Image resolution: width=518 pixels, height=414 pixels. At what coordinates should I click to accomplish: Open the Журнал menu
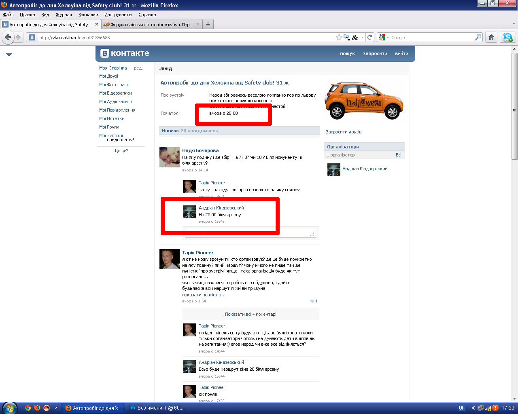pos(64,15)
